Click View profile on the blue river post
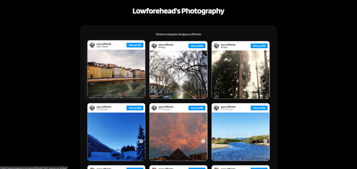 click(259, 108)
